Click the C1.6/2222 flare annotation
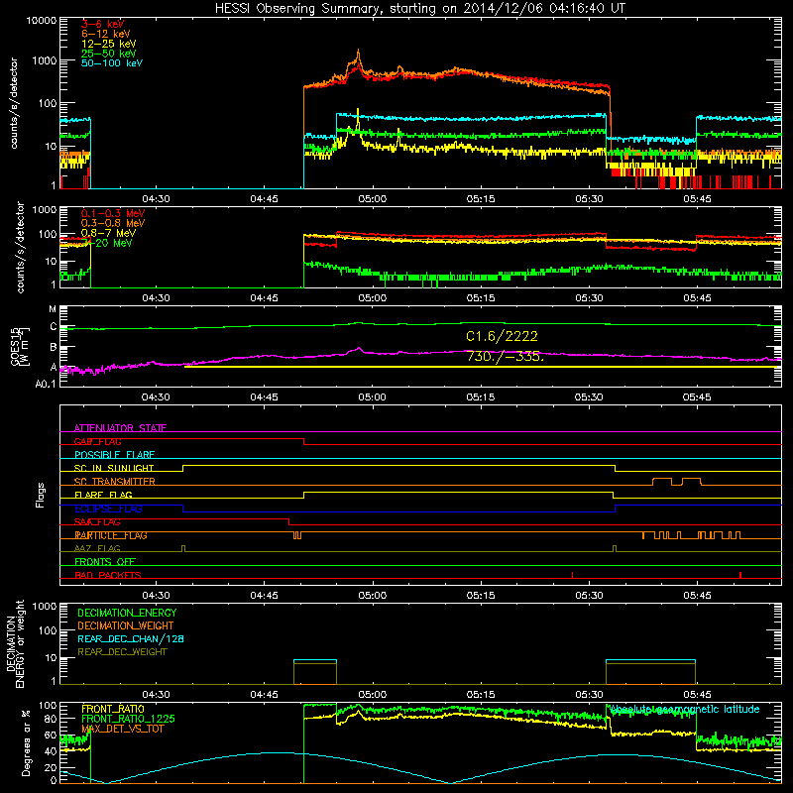The height and width of the screenshot is (793, 793). pos(502,336)
